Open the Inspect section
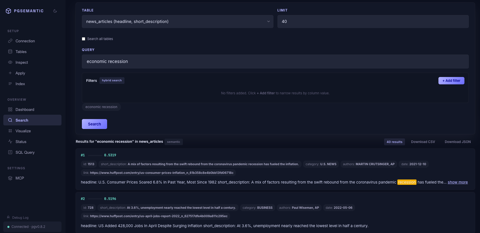 pos(22,62)
